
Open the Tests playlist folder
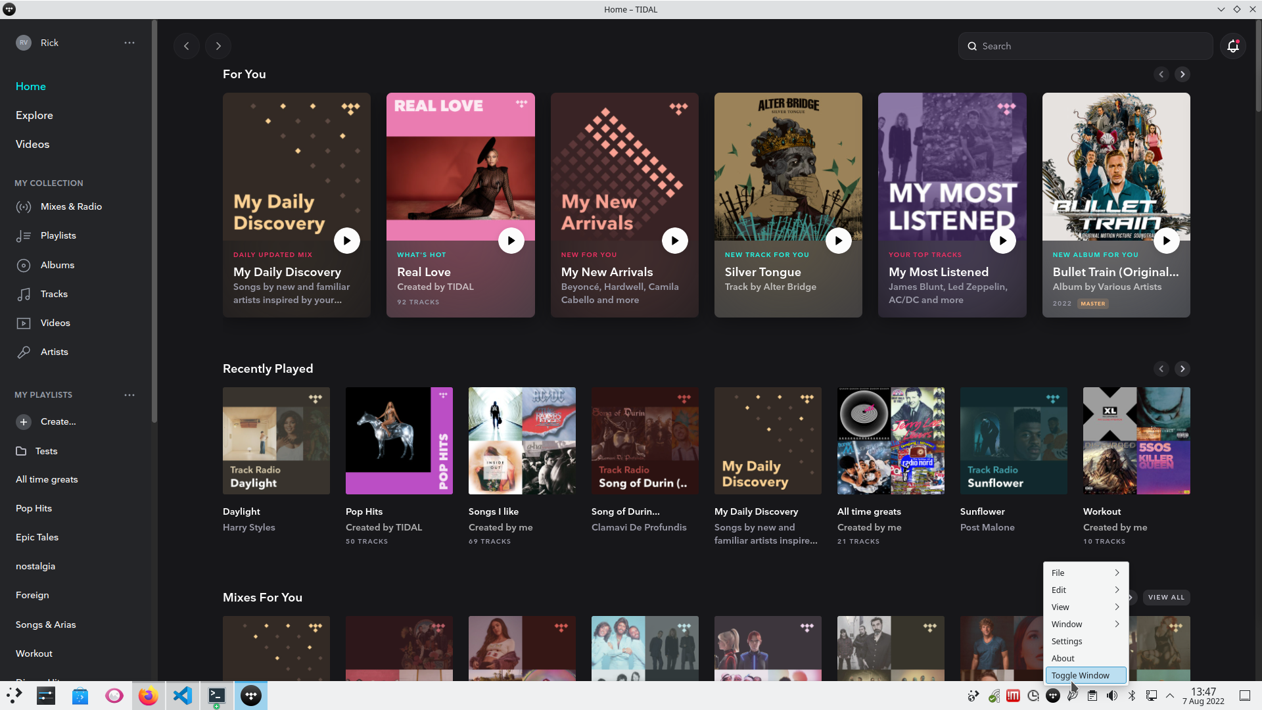tap(46, 451)
